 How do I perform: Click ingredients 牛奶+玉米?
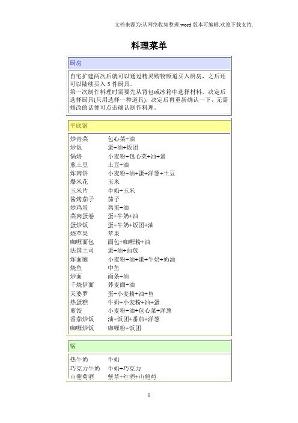click(121, 191)
